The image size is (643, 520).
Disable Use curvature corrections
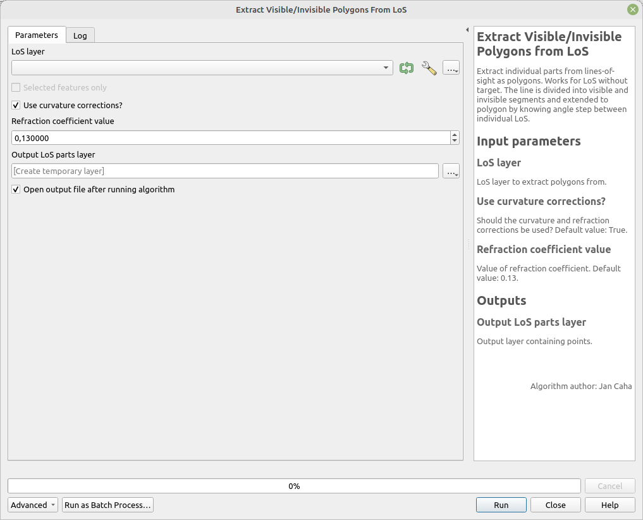pyautogui.click(x=15, y=105)
